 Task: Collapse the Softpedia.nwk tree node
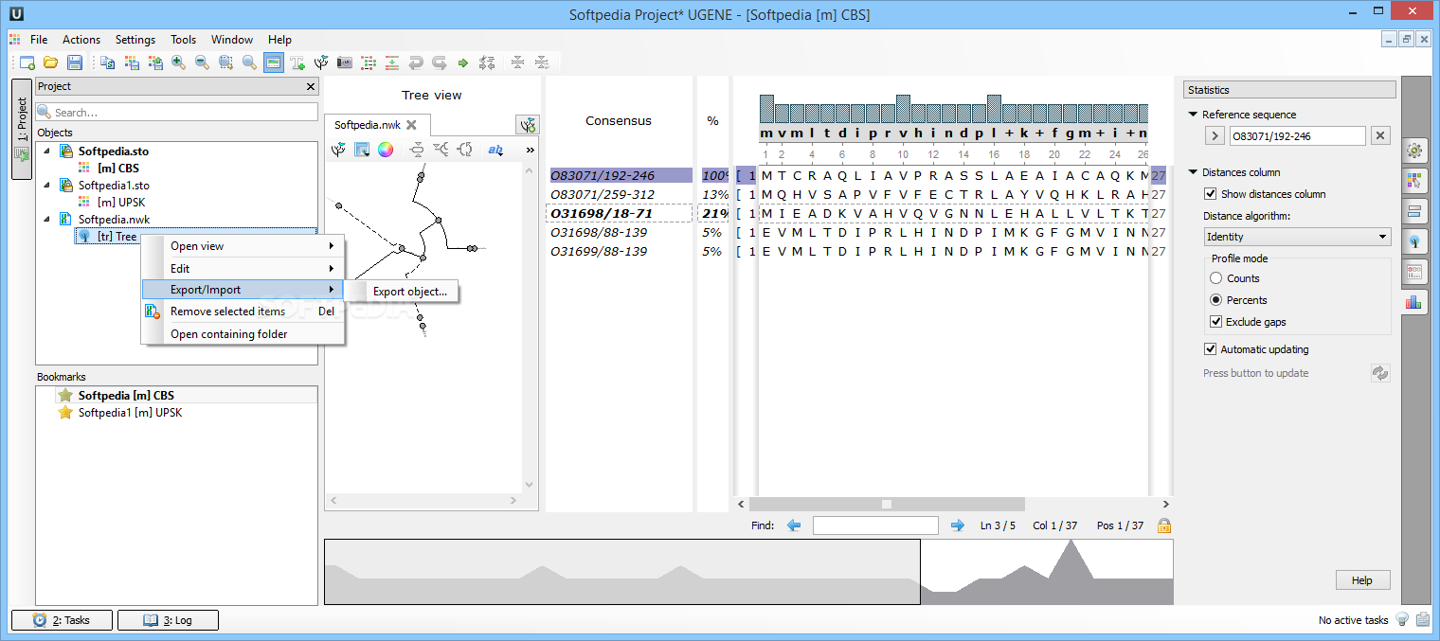(x=47, y=220)
